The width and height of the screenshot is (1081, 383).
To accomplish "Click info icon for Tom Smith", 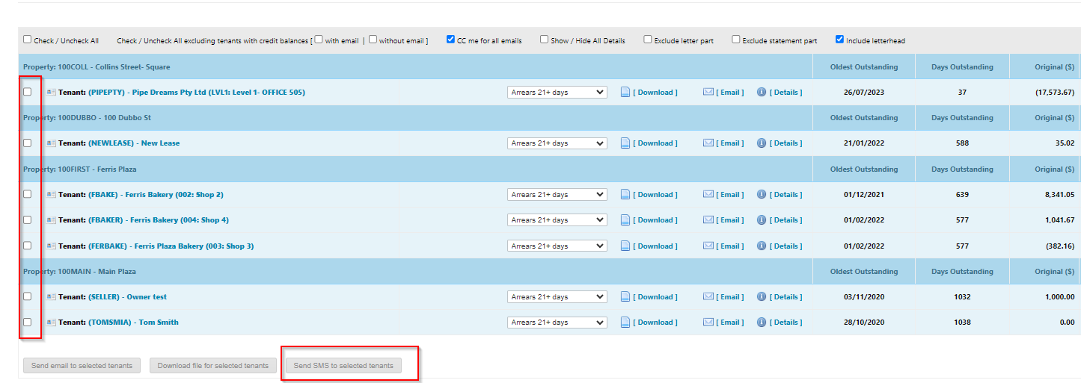I will [762, 323].
